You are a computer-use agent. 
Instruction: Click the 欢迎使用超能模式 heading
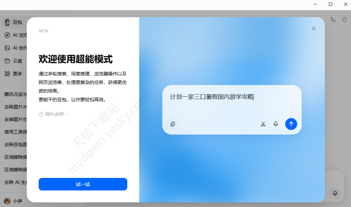pos(76,59)
